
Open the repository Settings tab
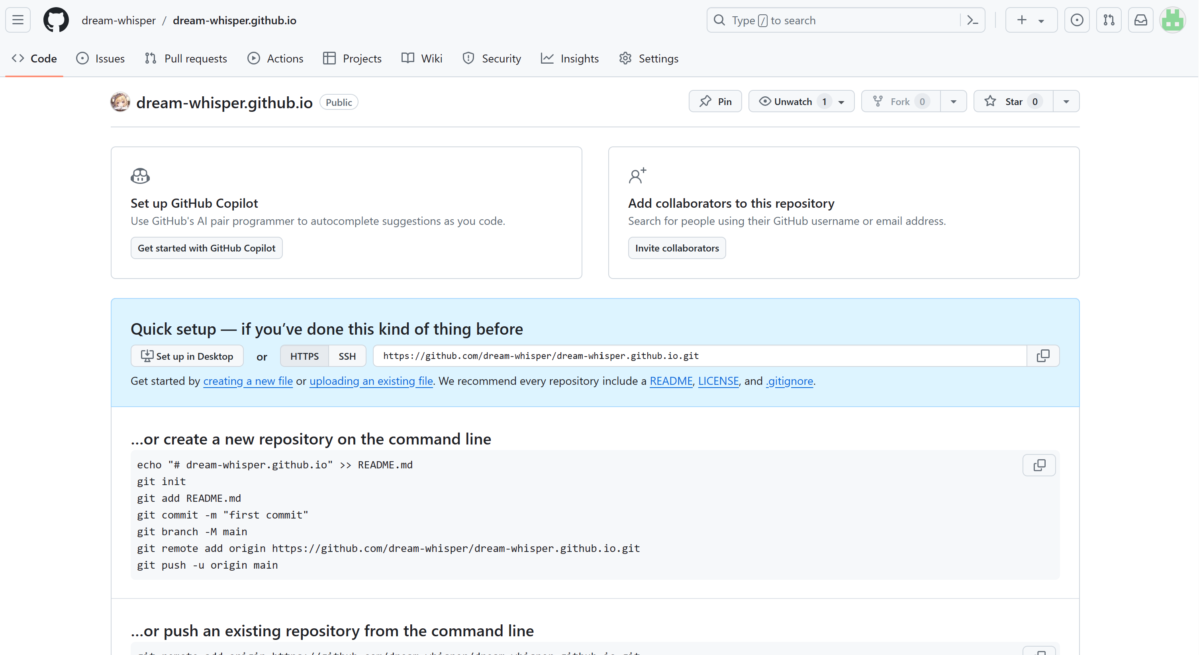tap(649, 58)
